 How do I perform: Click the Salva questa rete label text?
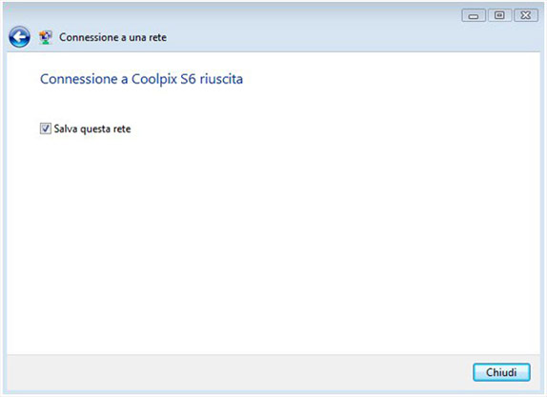tap(92, 129)
